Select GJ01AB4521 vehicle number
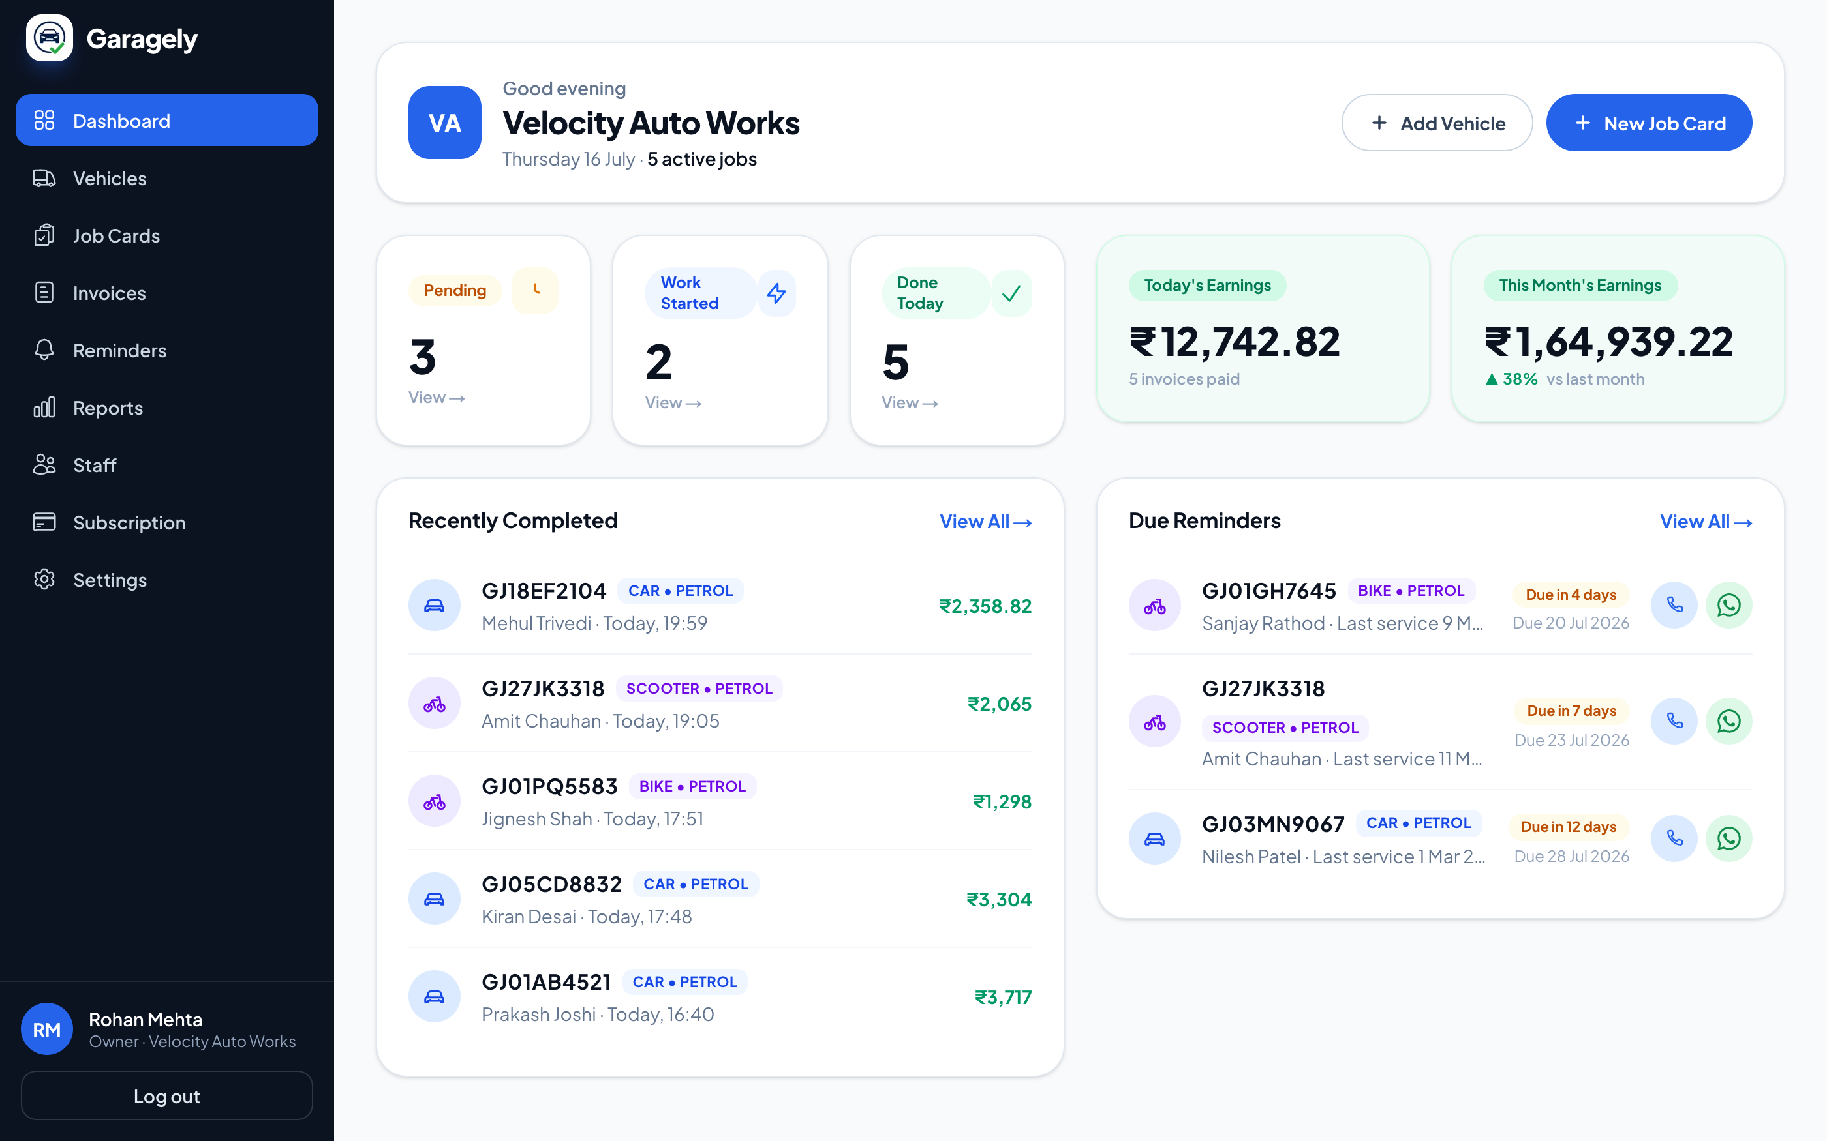The image size is (1827, 1141). [x=547, y=982]
